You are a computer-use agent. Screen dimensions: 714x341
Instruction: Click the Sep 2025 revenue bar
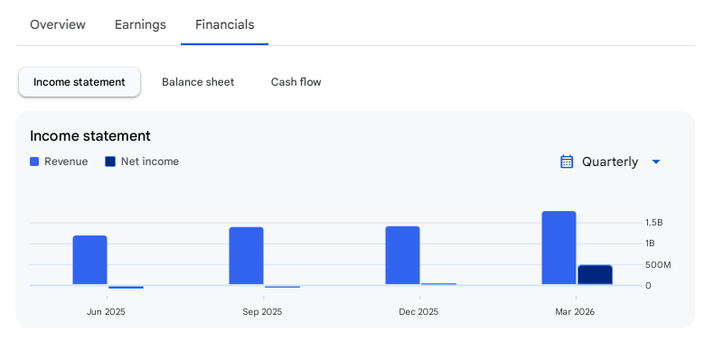(246, 256)
